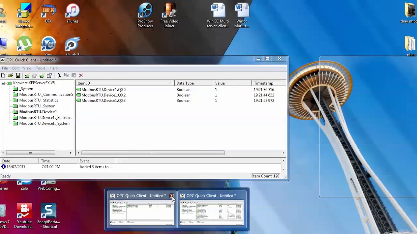
Task: Click timestamp 19:21:53.972
Action: click(264, 101)
